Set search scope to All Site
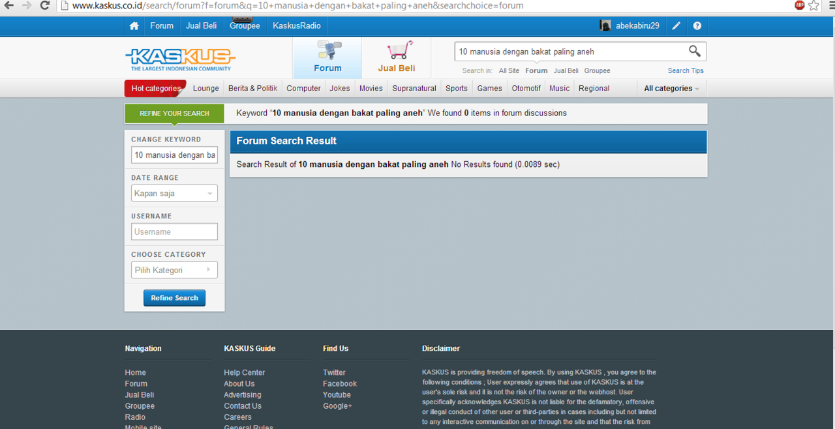The width and height of the screenshot is (835, 429). tap(509, 70)
